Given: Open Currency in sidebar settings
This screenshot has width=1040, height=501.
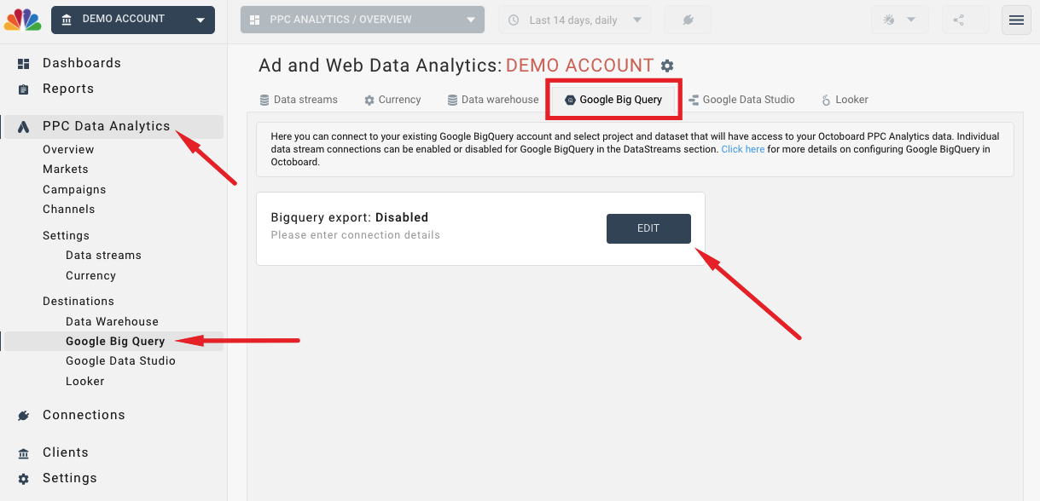Looking at the screenshot, I should pyautogui.click(x=90, y=275).
